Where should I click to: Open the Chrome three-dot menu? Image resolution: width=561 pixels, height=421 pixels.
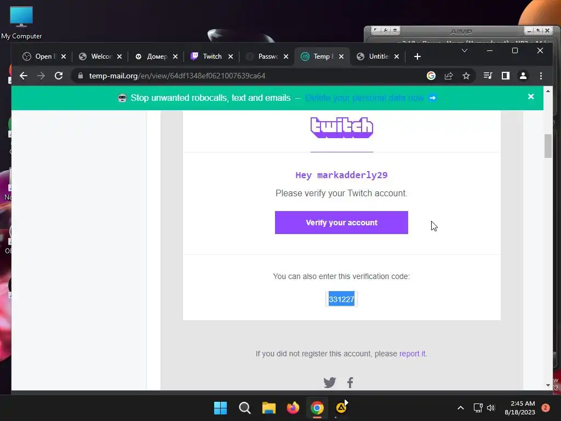pyautogui.click(x=541, y=76)
